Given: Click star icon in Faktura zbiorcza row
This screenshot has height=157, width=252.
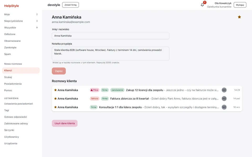Looking at the screenshot, I should click(x=55, y=99).
